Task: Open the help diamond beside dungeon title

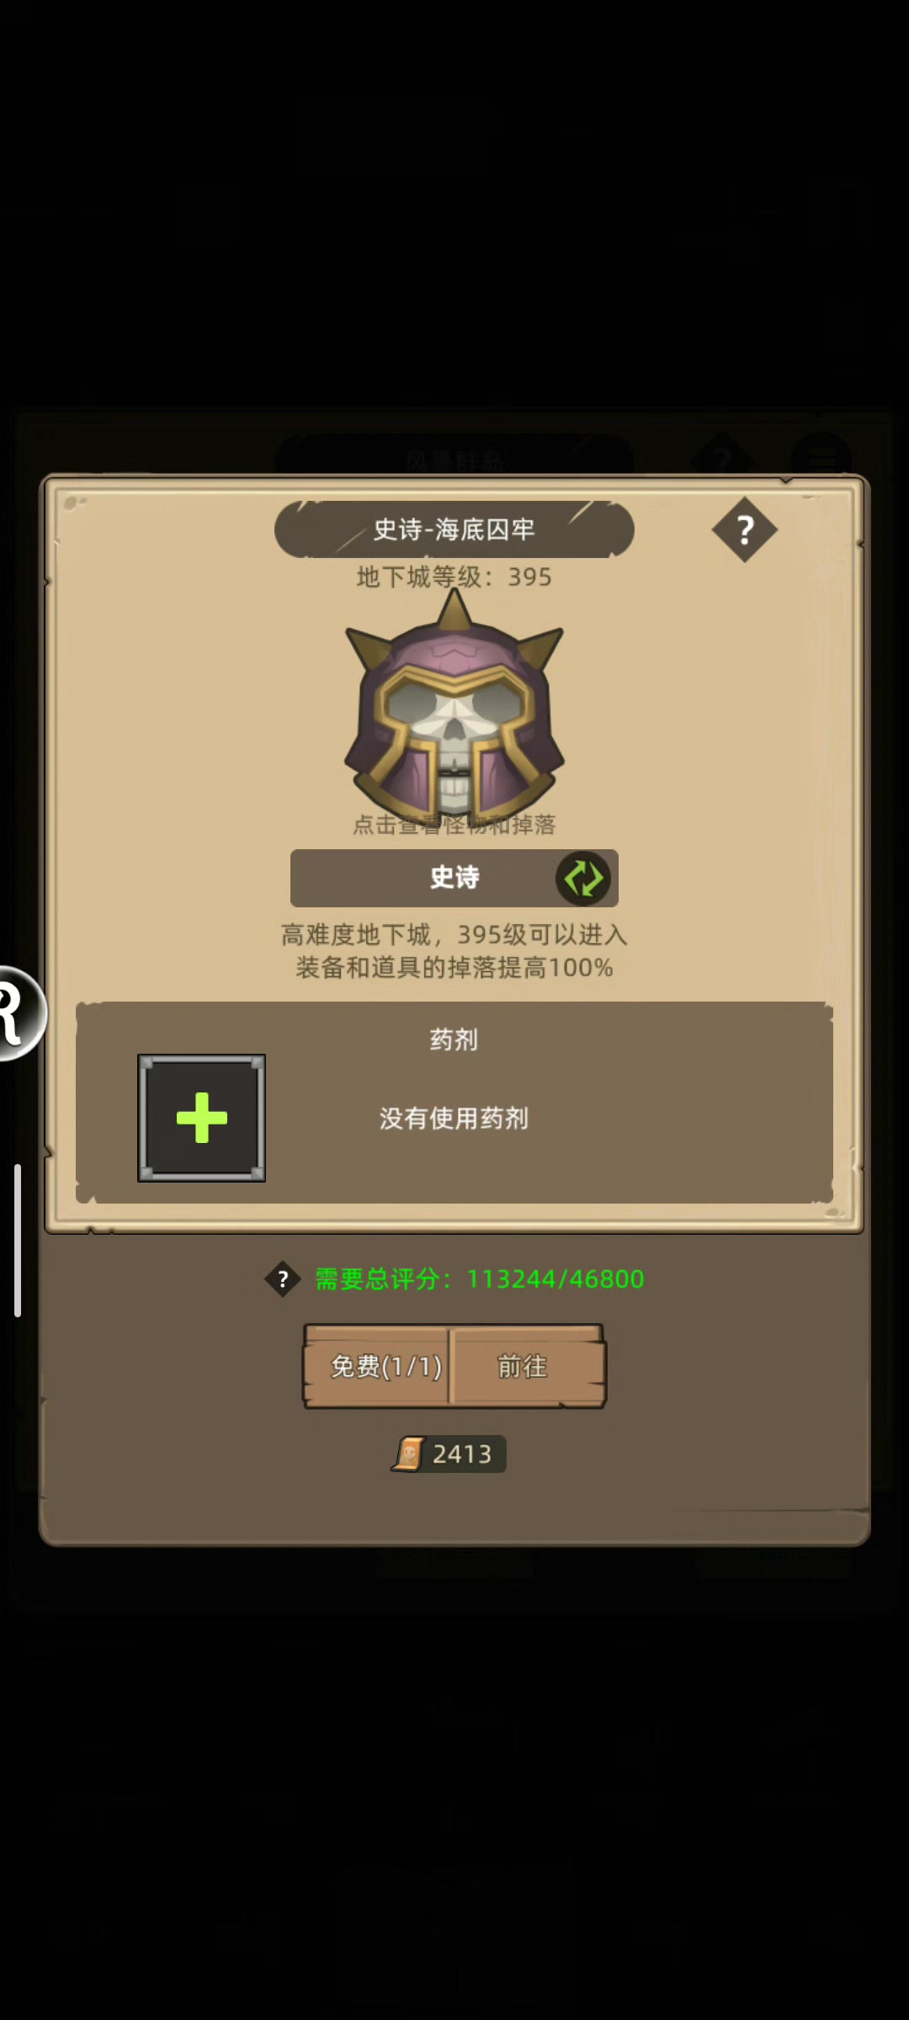Action: coord(745,529)
